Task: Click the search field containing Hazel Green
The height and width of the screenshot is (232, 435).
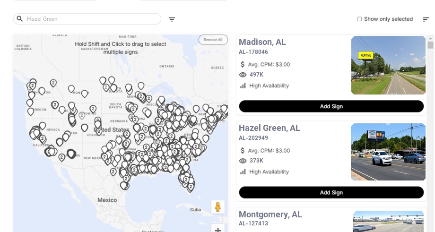Action: point(90,19)
